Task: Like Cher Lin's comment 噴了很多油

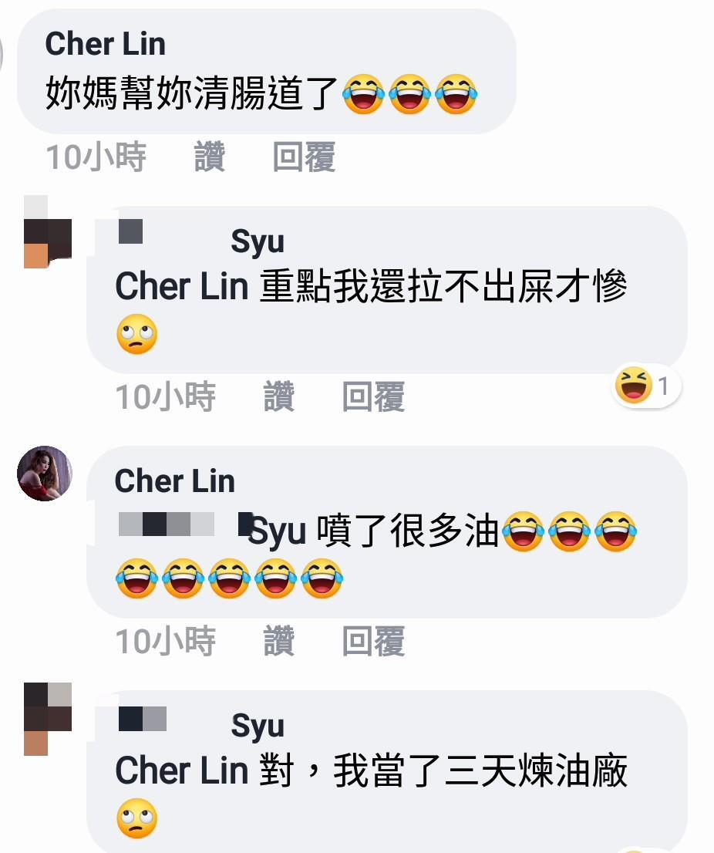Action: tap(279, 641)
